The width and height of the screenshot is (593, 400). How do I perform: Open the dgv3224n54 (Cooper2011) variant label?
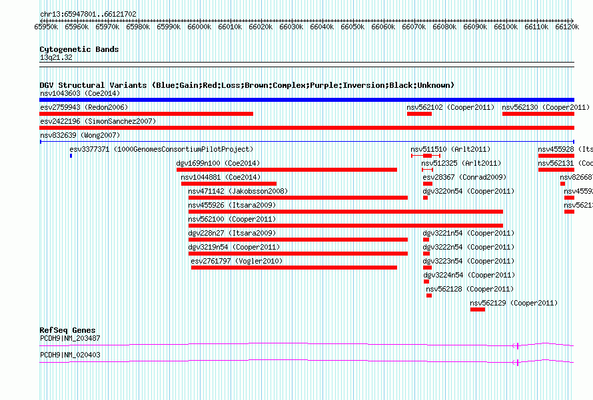469,275
